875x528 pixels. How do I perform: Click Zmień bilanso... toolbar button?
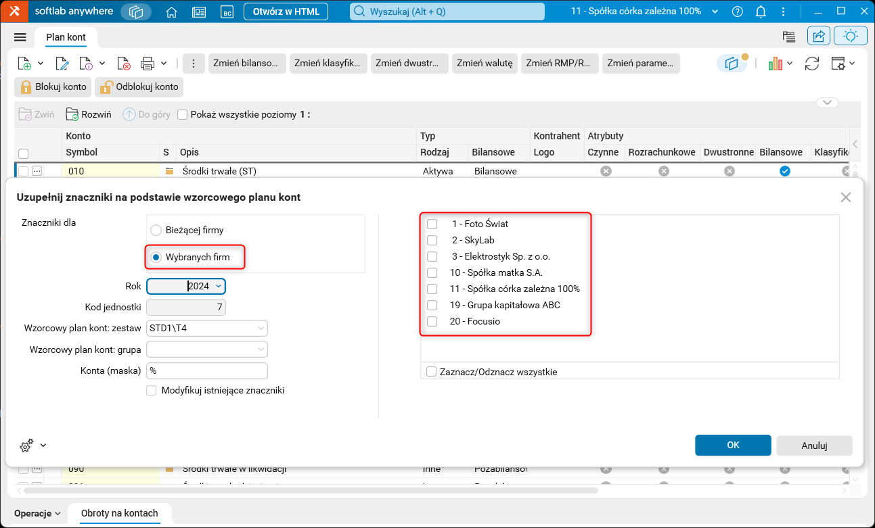click(247, 64)
